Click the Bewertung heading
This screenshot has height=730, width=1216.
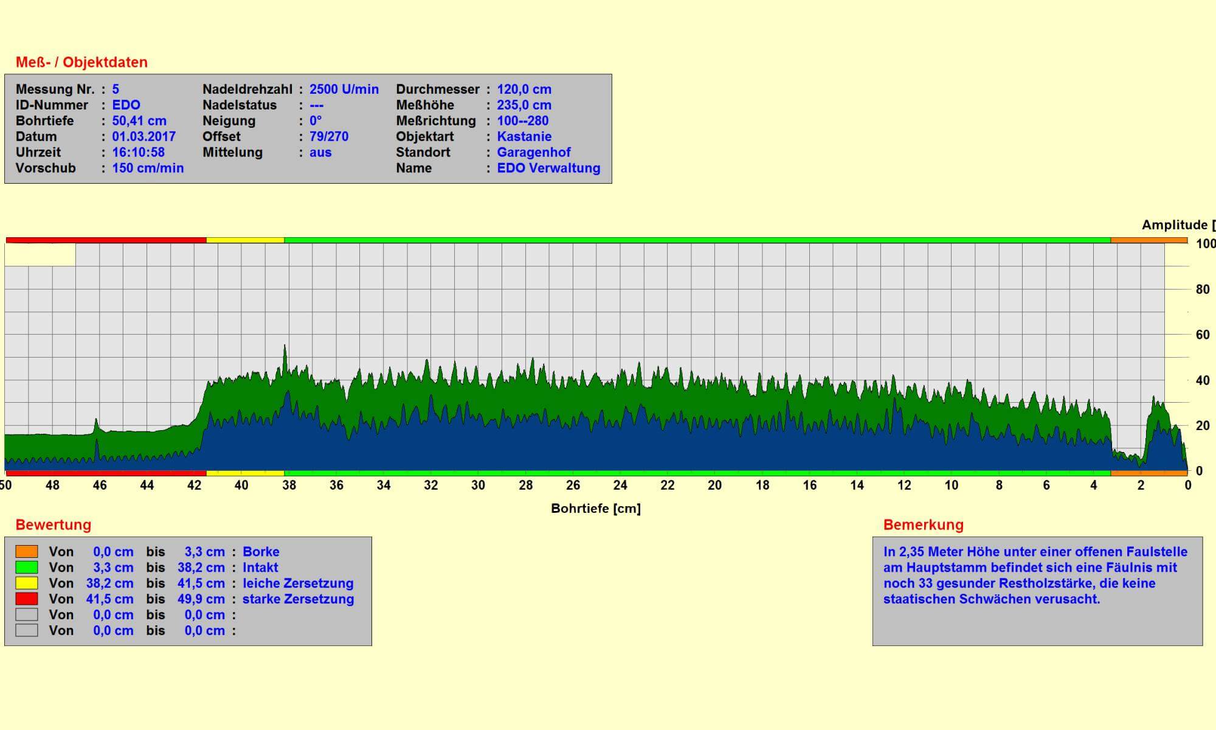coord(54,525)
